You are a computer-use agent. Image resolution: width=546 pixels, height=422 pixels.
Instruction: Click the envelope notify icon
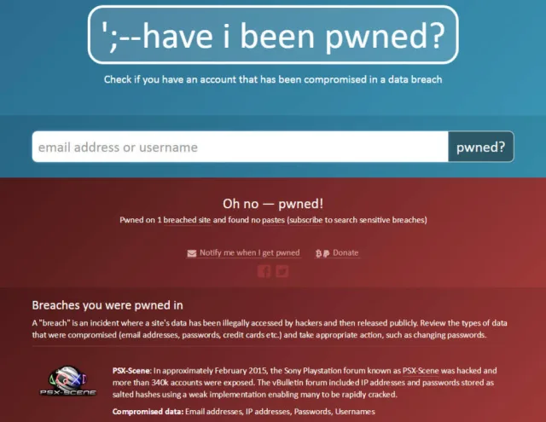pyautogui.click(x=191, y=253)
